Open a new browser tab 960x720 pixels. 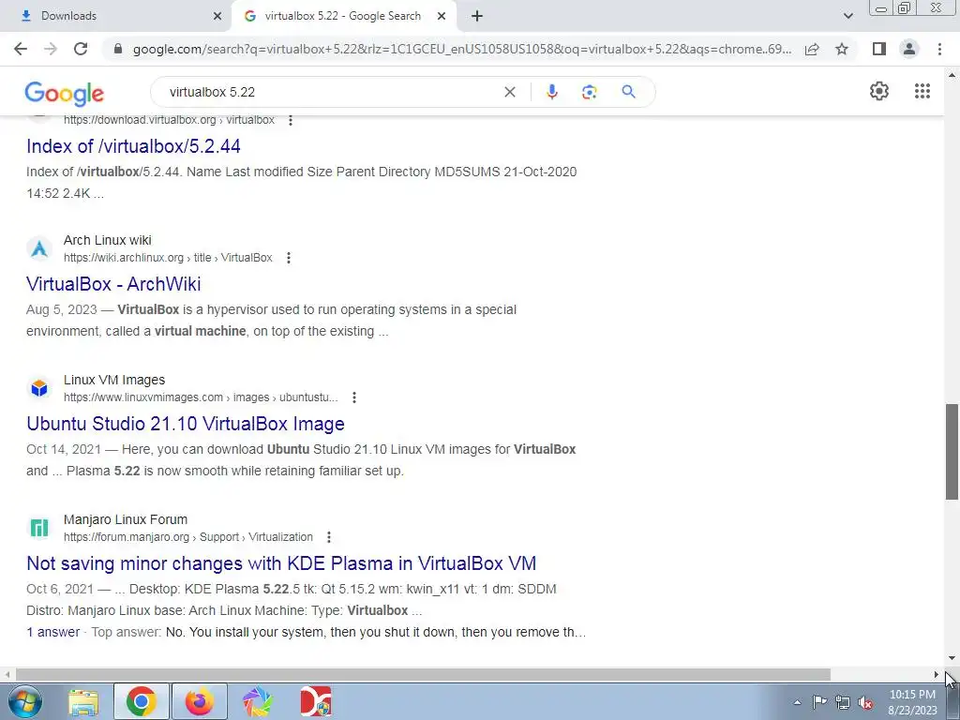[x=477, y=16]
